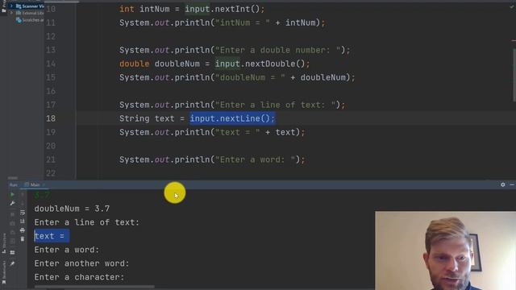
Task: Click the stop icon in Run sidebar
Action: point(12,214)
